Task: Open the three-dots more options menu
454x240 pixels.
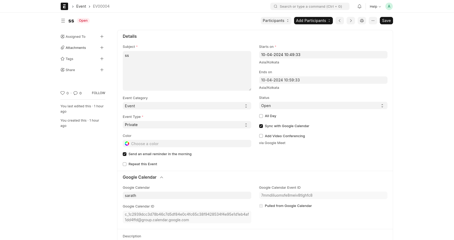Action: click(x=373, y=21)
